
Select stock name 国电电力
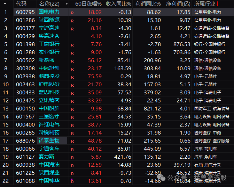(x=49, y=12)
